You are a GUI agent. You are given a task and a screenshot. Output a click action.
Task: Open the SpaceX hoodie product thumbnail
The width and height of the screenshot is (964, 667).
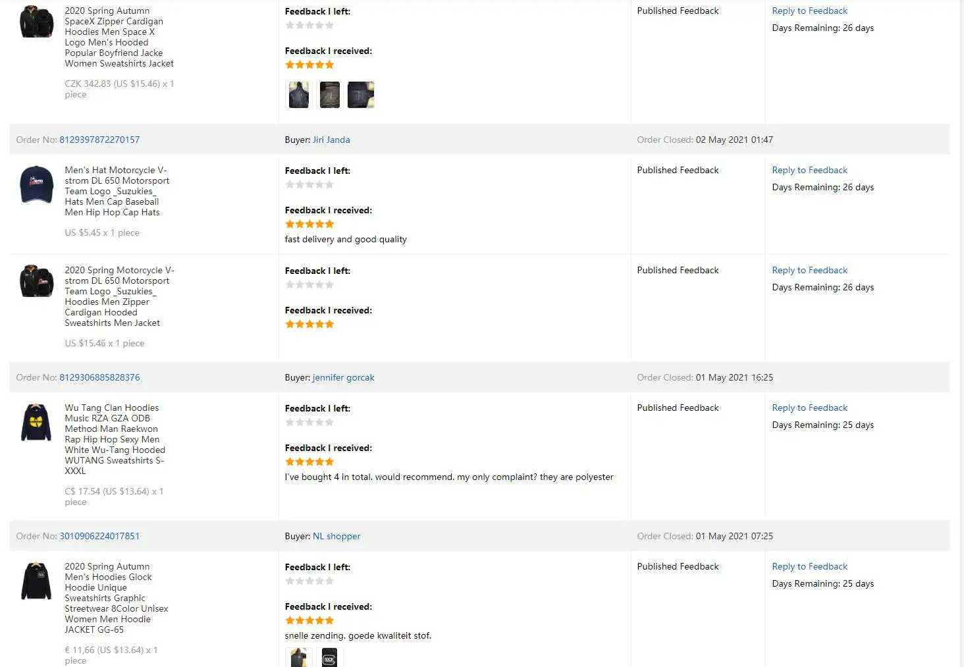point(36,21)
